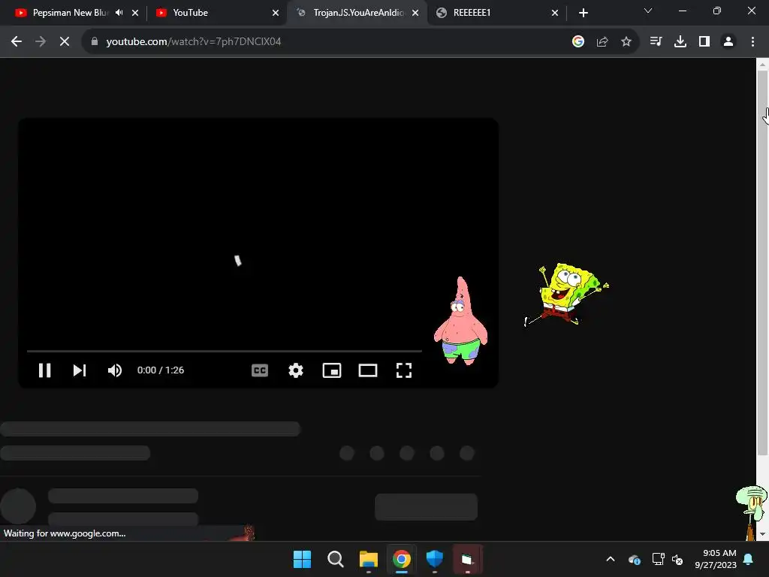Toggle the Chrome side panel
The image size is (769, 577).
click(x=704, y=42)
